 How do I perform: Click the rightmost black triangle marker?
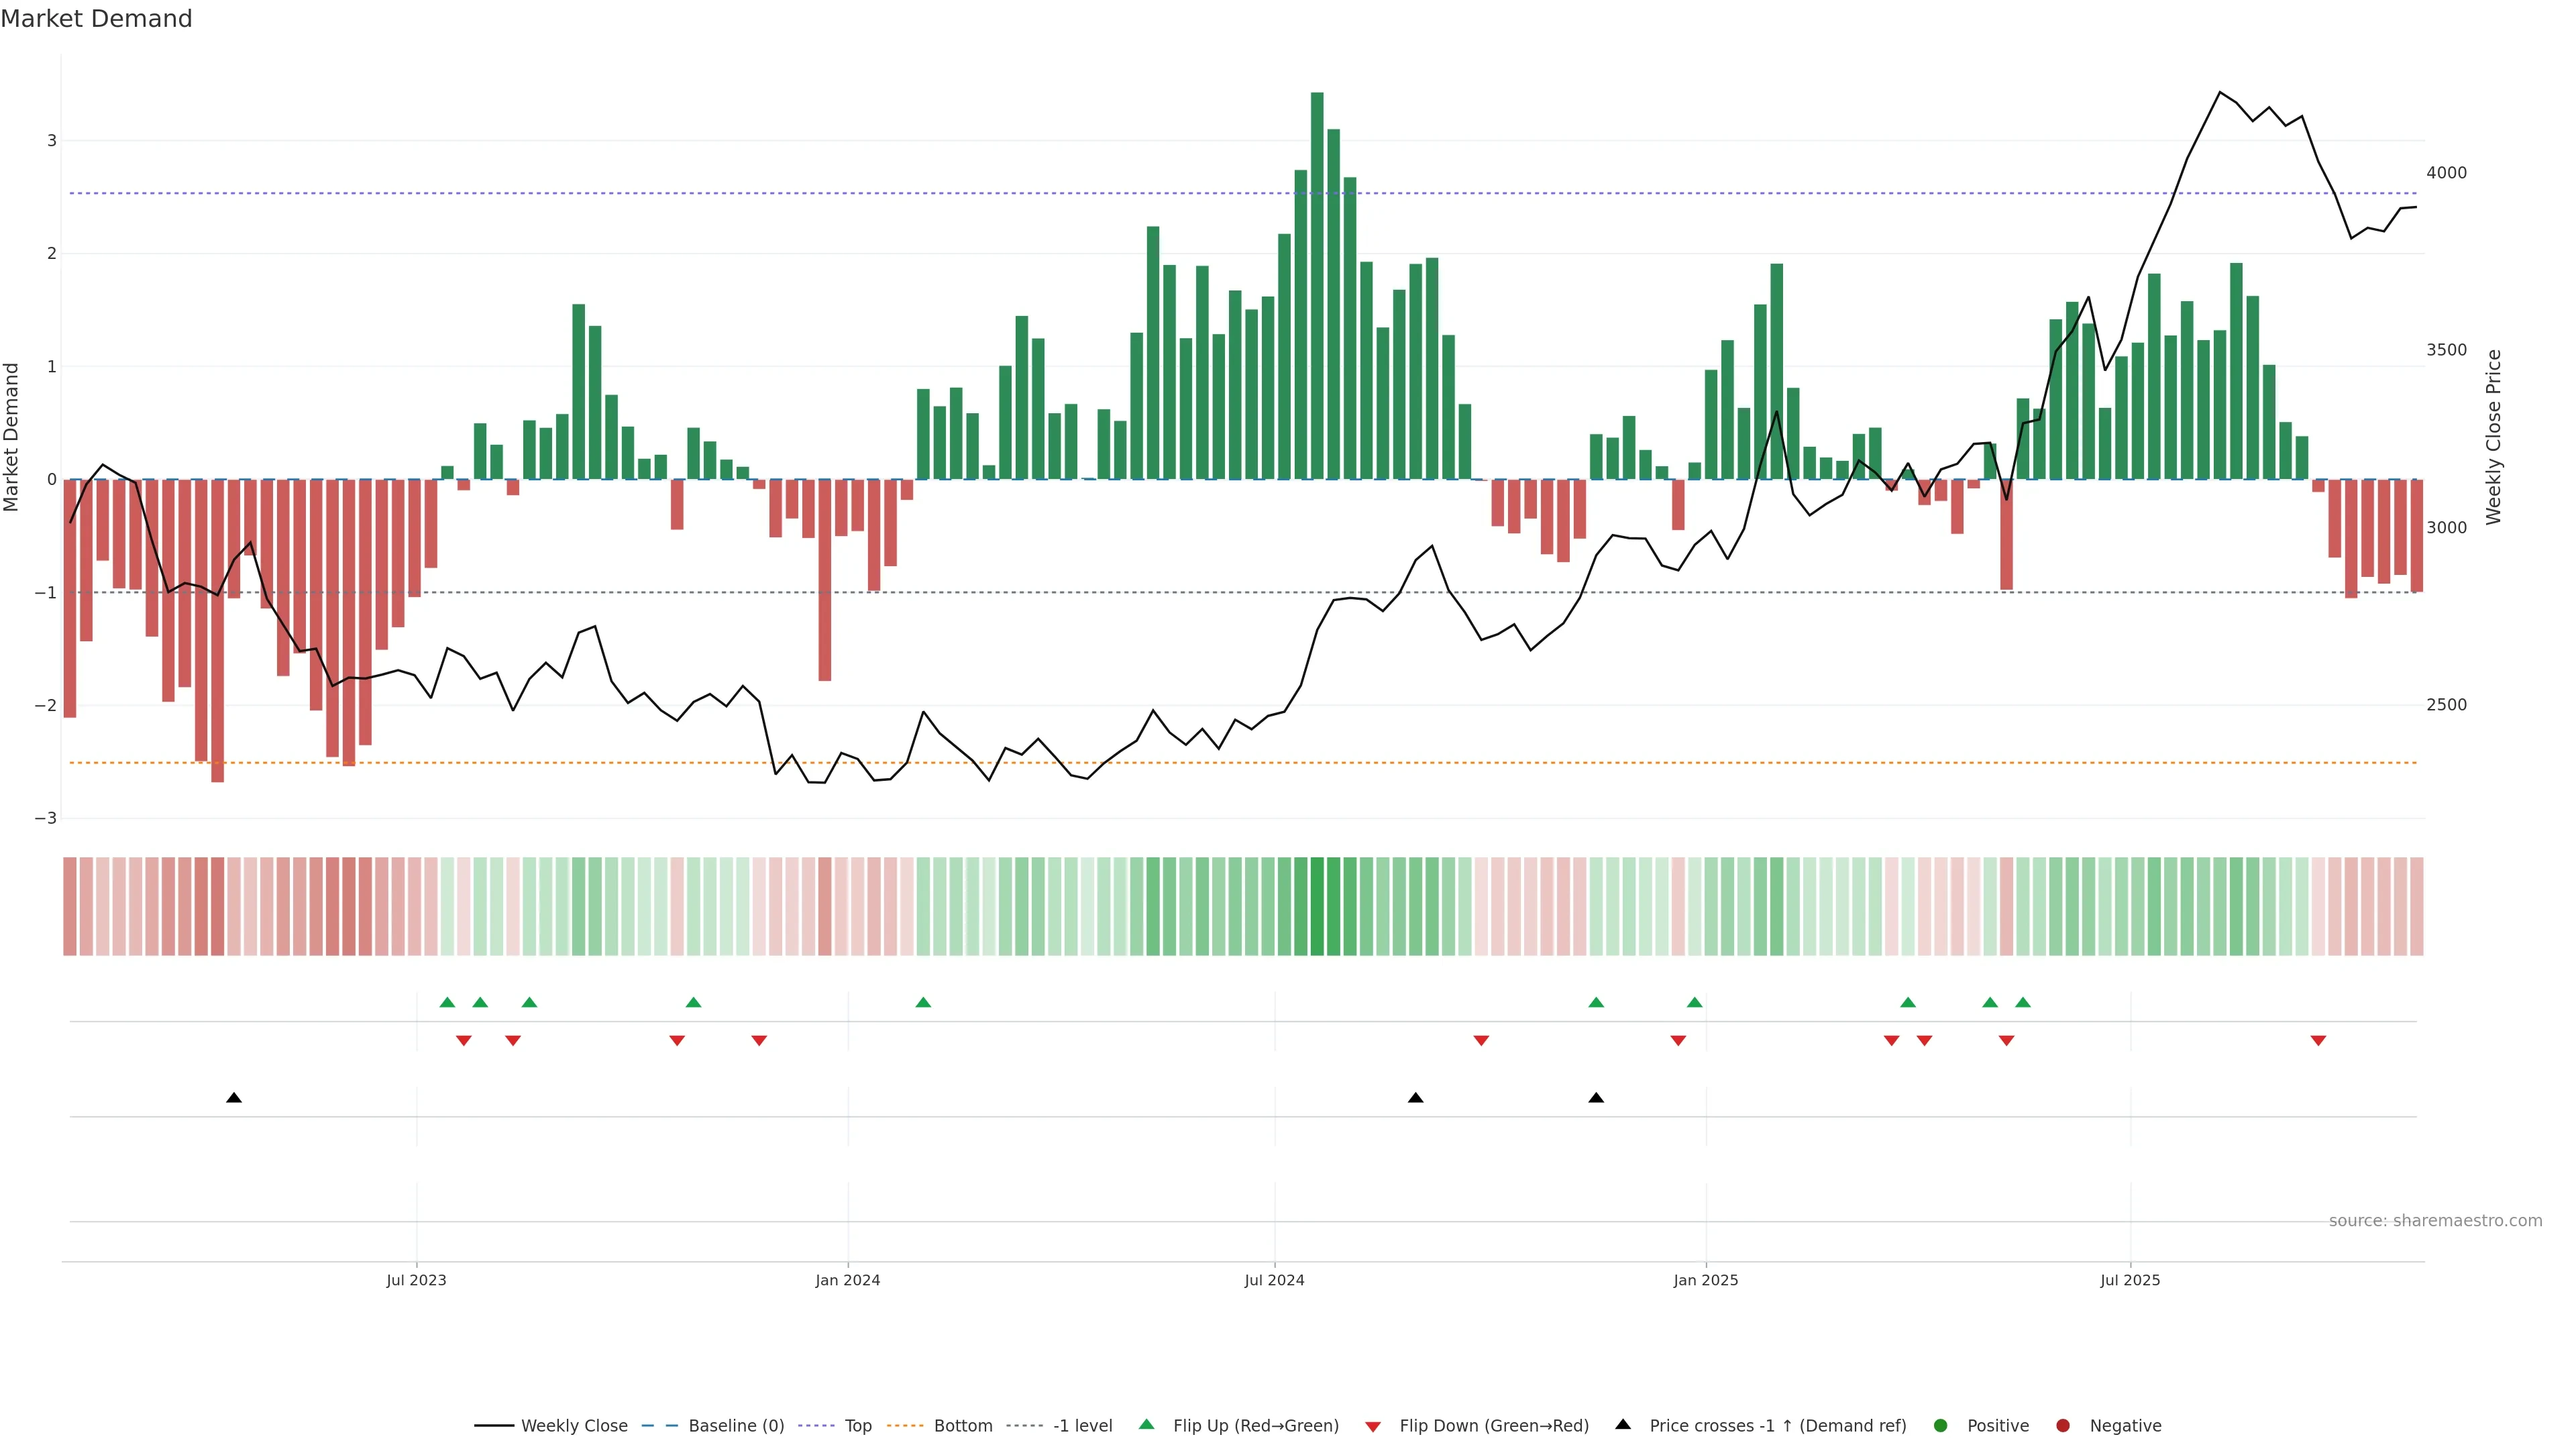click(1596, 1098)
